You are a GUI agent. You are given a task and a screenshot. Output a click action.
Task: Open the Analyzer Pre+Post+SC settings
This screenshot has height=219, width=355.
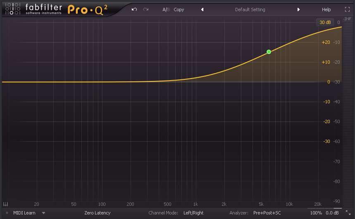267,213
